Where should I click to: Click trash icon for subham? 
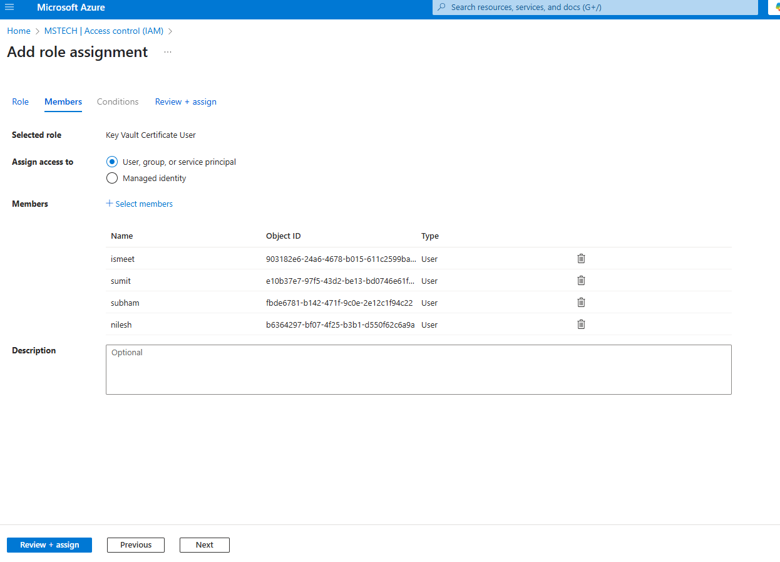[x=581, y=303]
